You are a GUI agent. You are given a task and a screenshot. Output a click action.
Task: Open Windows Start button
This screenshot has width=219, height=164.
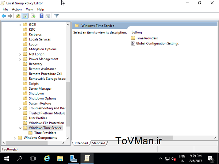pos(7,159)
